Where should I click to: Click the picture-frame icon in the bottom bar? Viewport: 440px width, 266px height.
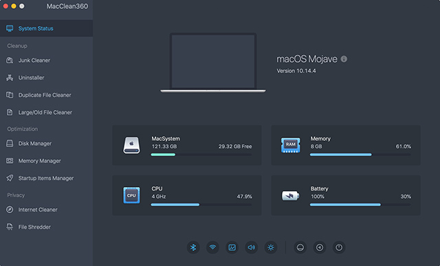click(232, 247)
